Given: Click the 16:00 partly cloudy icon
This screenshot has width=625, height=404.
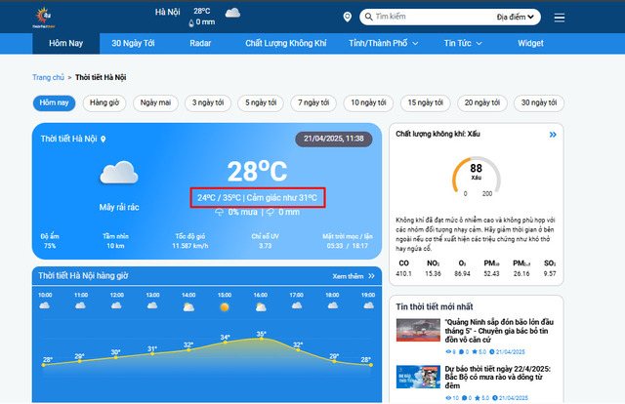Looking at the screenshot, I should click(261, 306).
